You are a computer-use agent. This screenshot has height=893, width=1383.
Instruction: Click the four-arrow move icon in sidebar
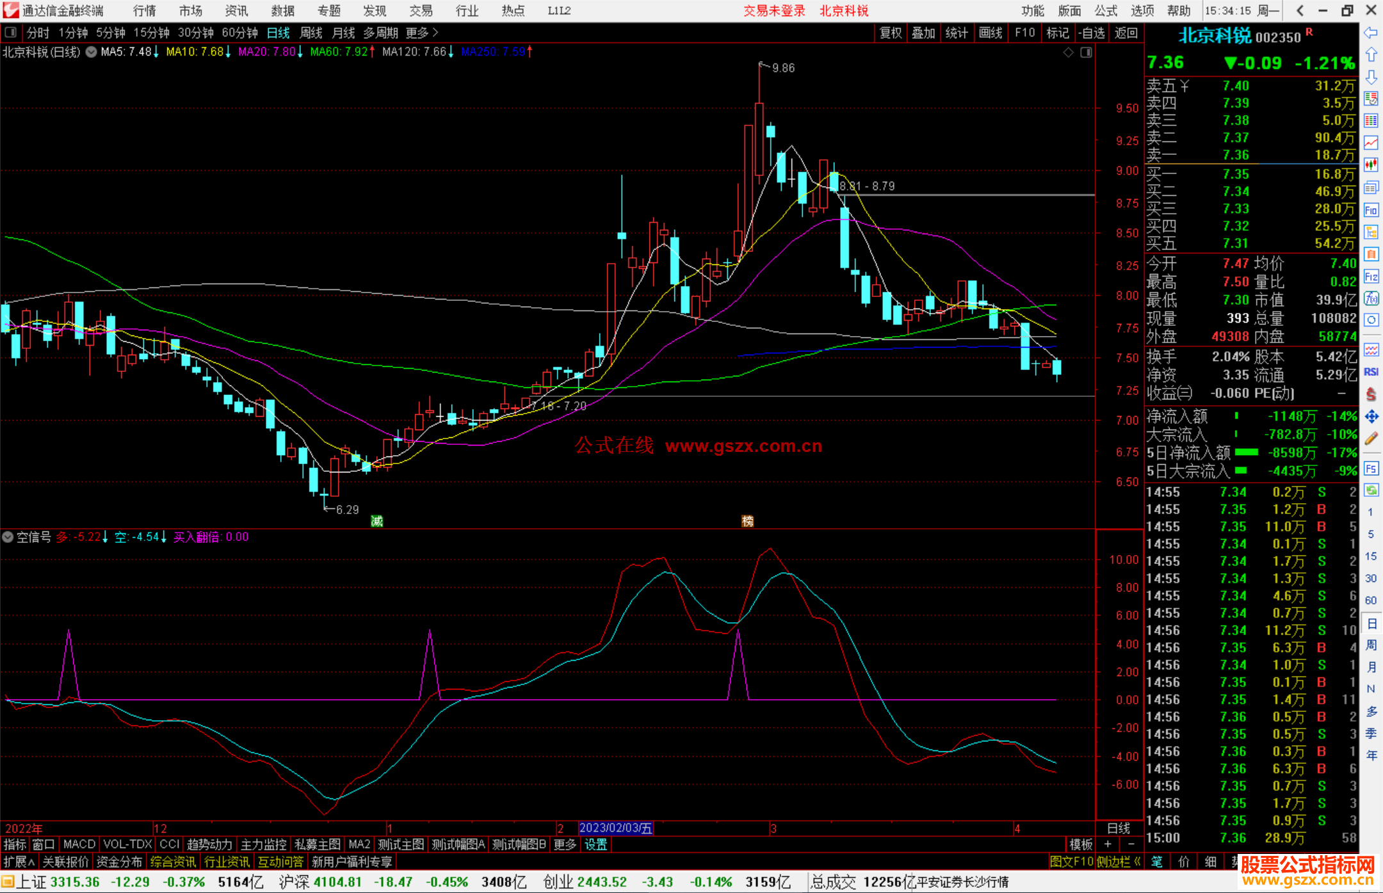click(x=1371, y=417)
